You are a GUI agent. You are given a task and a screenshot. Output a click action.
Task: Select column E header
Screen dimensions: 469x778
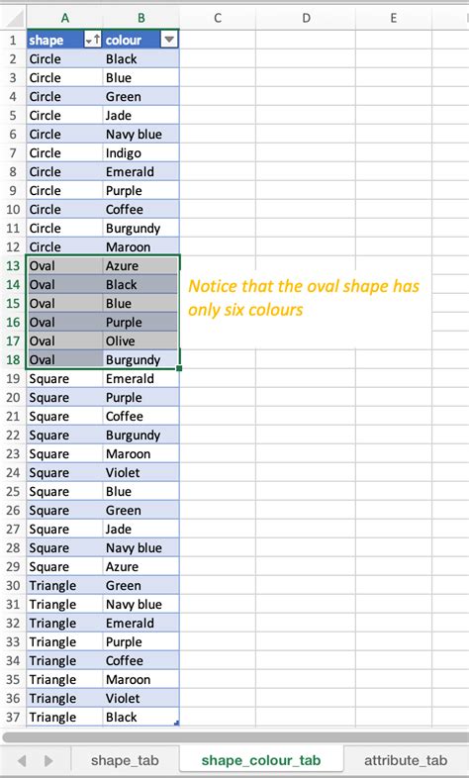[394, 19]
